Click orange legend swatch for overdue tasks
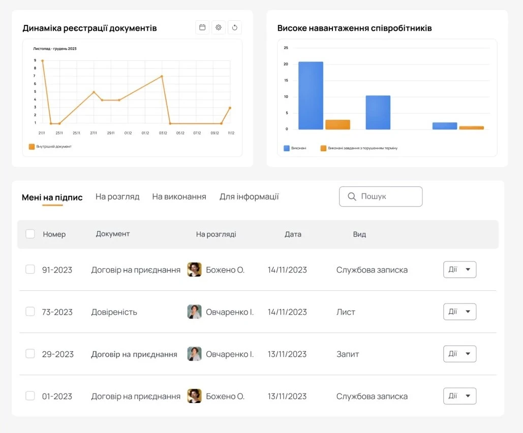Viewport: 523px width, 433px height. 323,148
